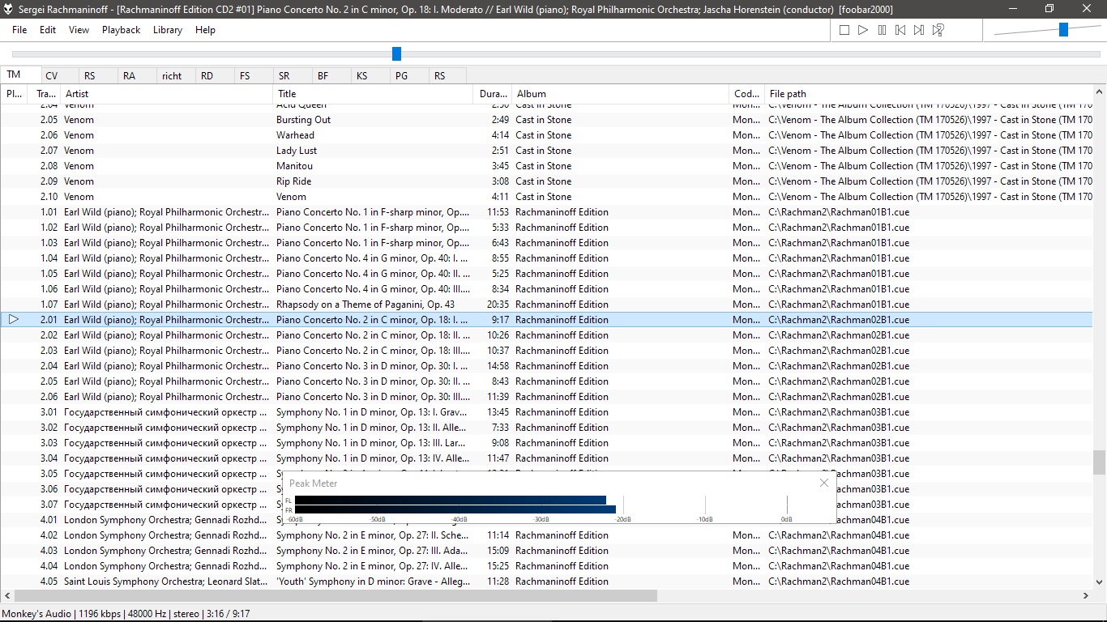Play a random track
The width and height of the screenshot is (1107, 622).
(x=938, y=30)
